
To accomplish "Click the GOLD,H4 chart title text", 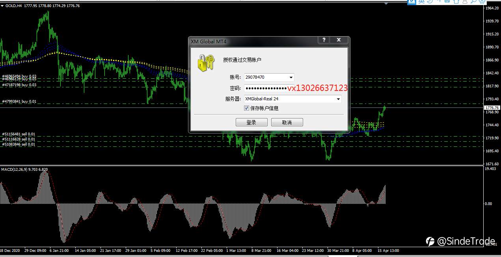I will [14, 6].
